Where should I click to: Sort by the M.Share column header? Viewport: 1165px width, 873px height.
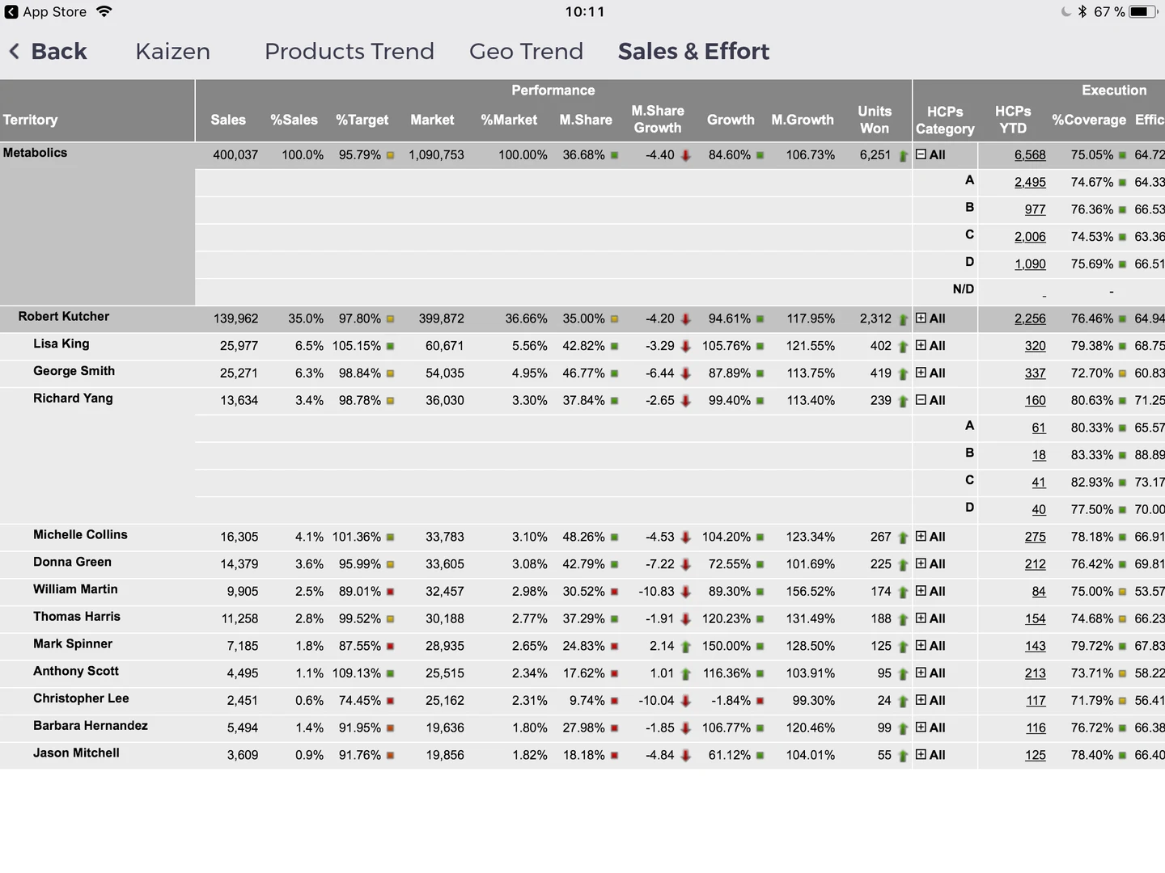586,120
